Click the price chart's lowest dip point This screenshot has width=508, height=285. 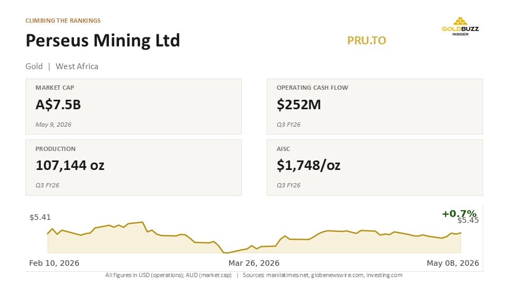pos(226,253)
